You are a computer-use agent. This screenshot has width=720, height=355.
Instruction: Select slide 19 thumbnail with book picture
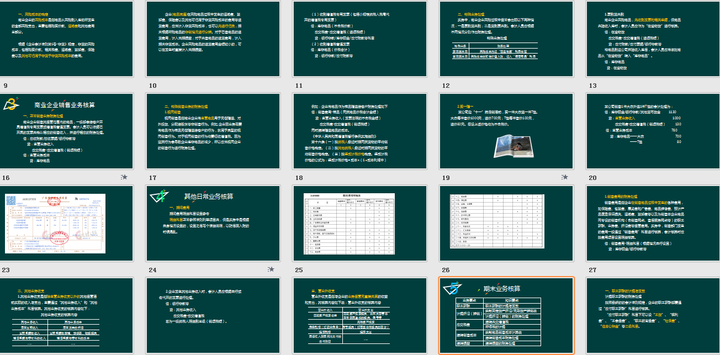tap(506, 131)
